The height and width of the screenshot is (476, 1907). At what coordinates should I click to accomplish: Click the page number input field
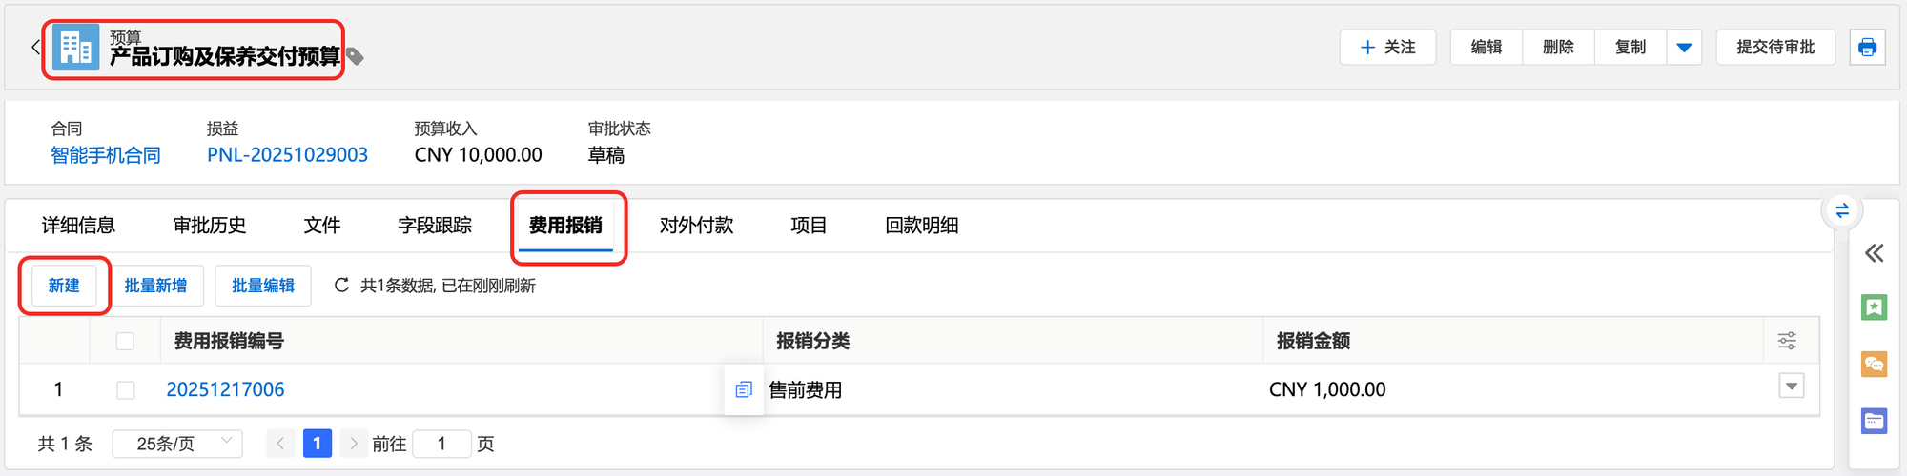click(x=441, y=444)
